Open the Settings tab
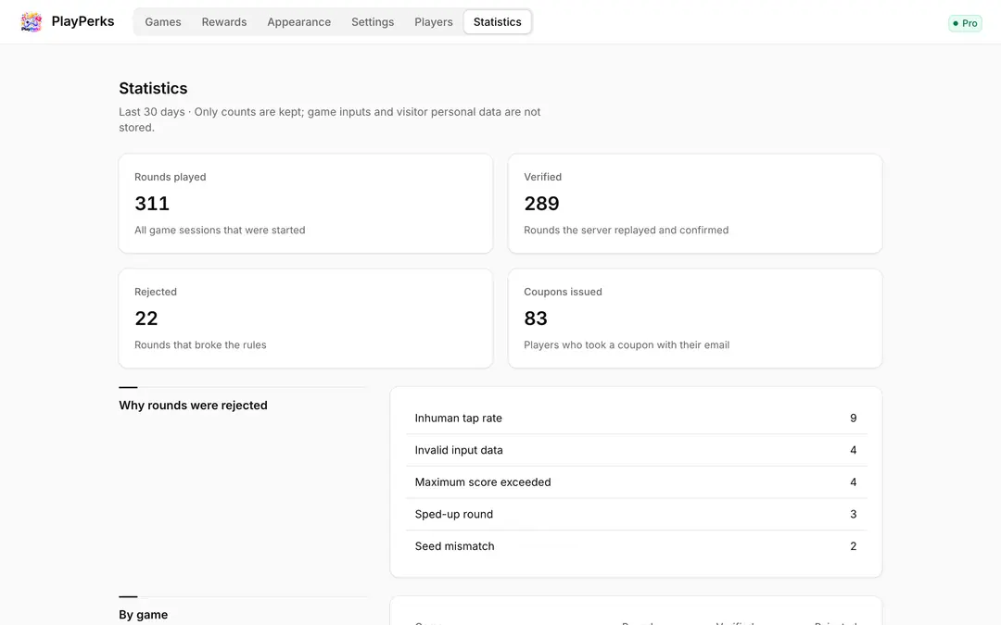The image size is (1001, 625). tap(373, 21)
